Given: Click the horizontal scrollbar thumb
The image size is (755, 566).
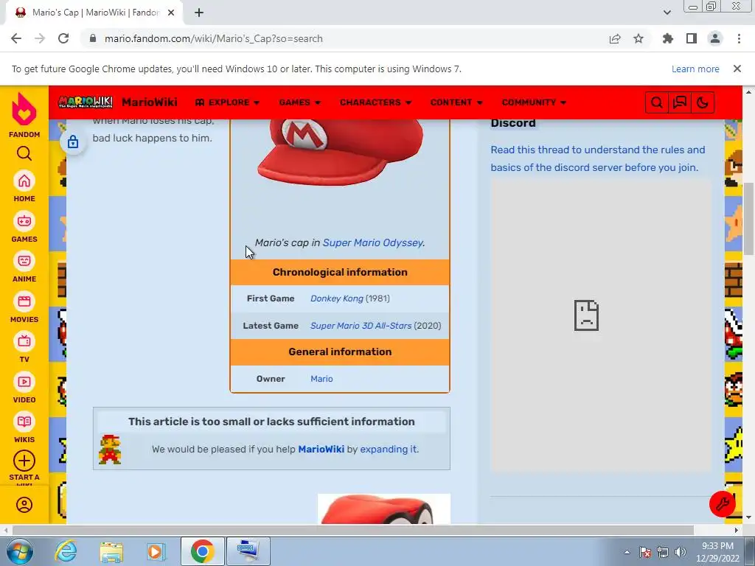Looking at the screenshot, I should (x=352, y=530).
